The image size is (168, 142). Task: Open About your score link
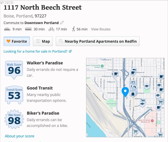click(19, 136)
